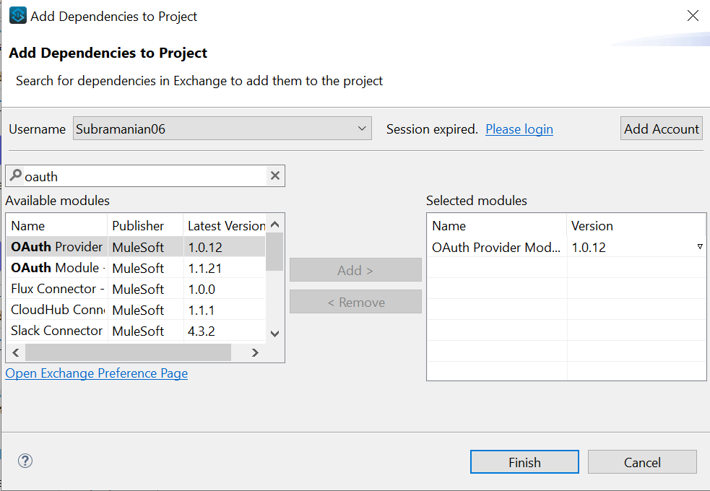
Task: Sort by Latest Version column header
Action: point(225,226)
